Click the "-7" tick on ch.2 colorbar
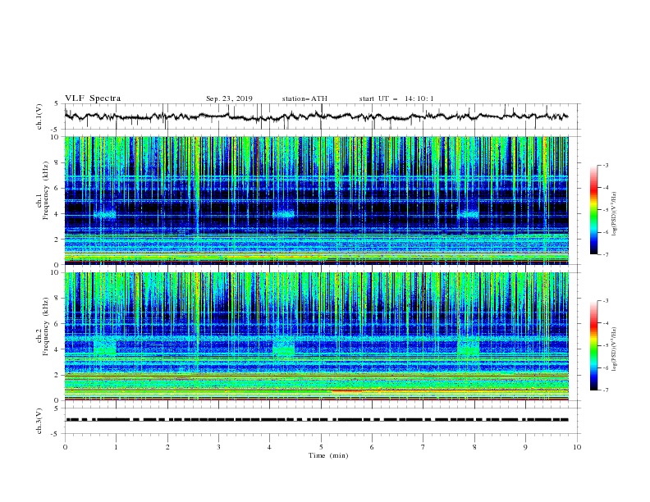 (x=606, y=390)
